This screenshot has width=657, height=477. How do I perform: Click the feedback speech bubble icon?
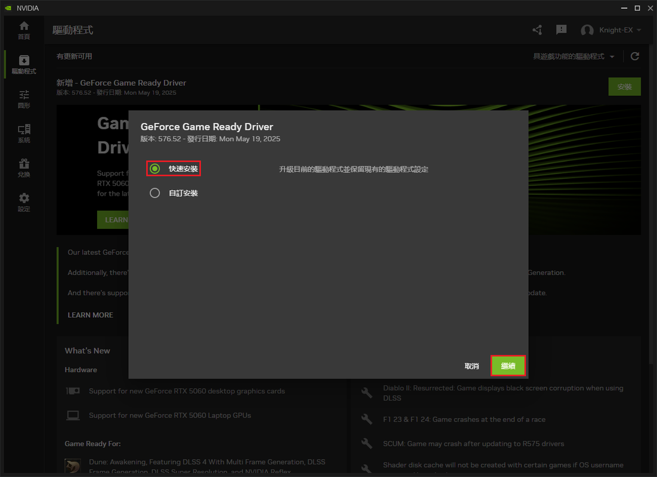(x=561, y=30)
